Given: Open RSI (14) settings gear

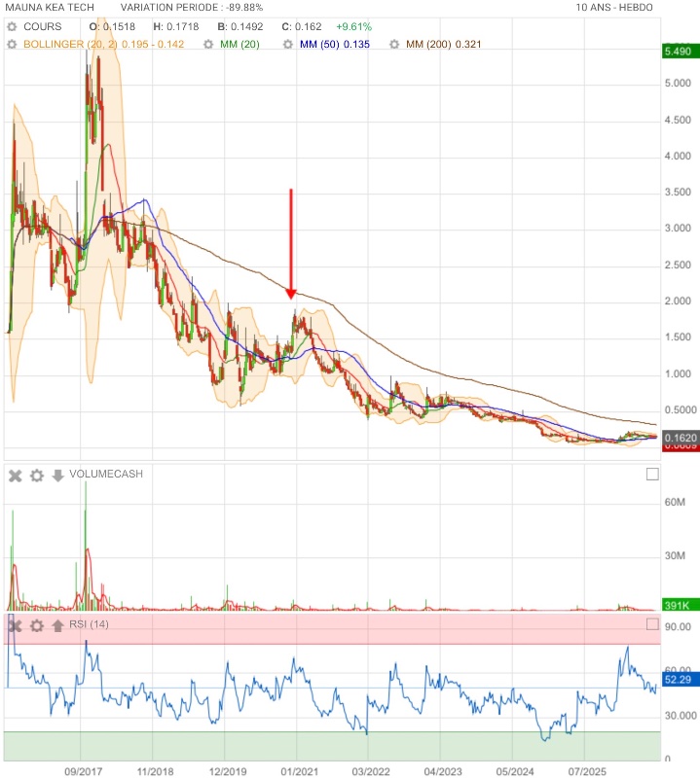Looking at the screenshot, I should 37,625.
